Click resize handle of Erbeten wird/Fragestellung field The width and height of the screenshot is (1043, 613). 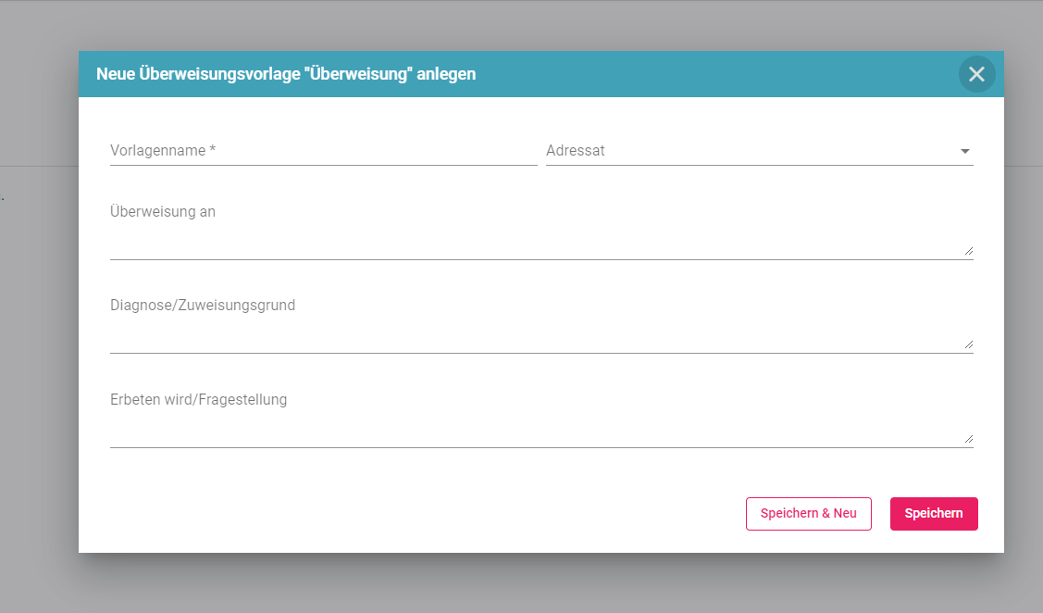coord(968,438)
